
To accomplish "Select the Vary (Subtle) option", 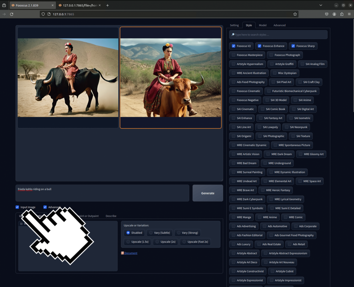I will (x=151, y=233).
